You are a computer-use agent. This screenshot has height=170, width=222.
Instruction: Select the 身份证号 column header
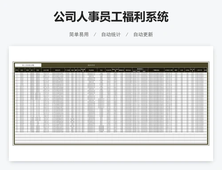point(58,70)
